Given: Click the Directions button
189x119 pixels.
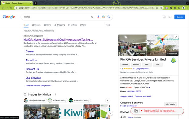Looking at the screenshot, I should [136, 64].
